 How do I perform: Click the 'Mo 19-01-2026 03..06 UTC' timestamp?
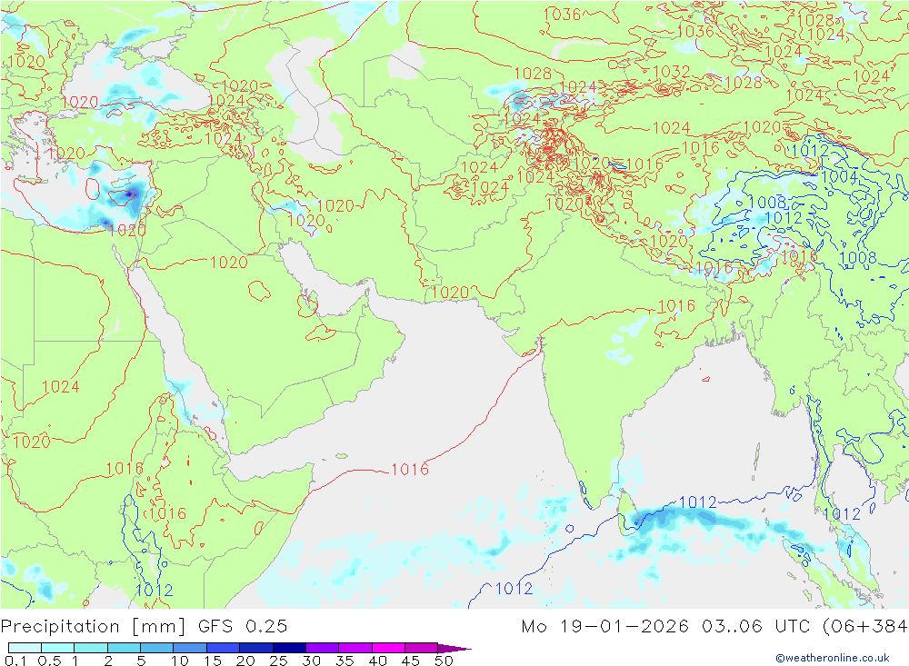[x=668, y=627]
